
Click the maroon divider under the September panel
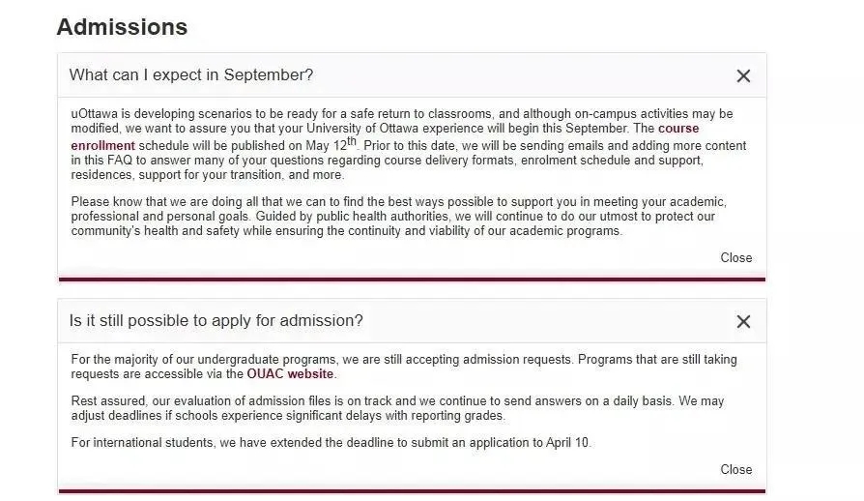tap(412, 280)
